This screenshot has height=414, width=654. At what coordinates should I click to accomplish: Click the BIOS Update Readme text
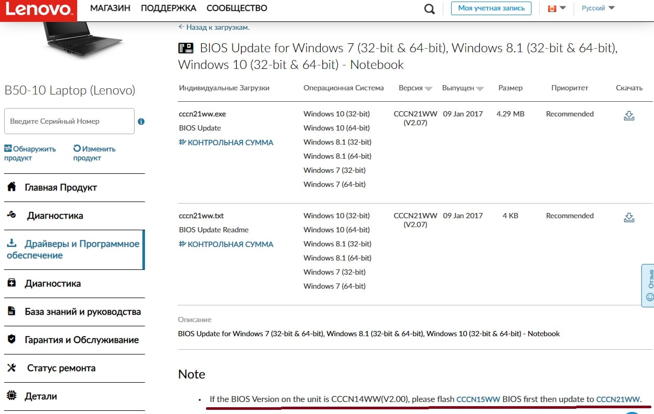[x=214, y=230]
